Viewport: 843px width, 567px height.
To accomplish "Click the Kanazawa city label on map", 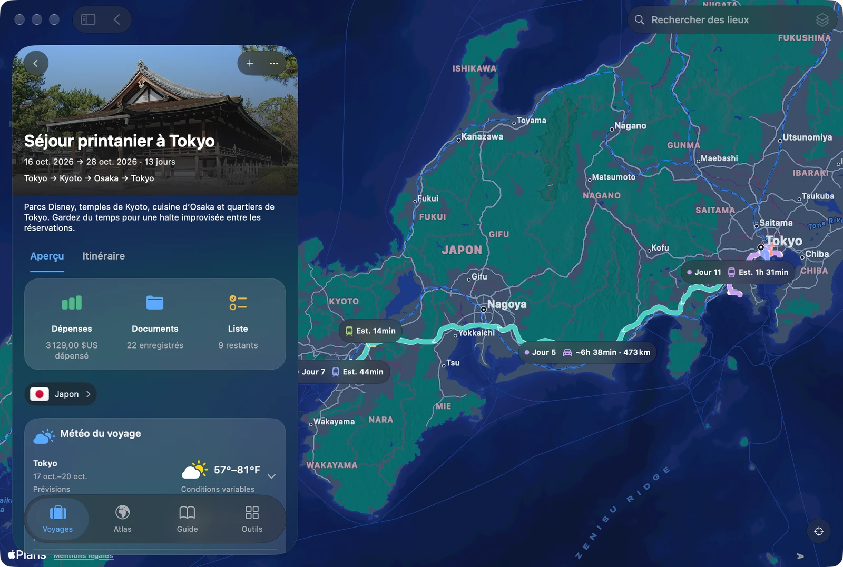I will (482, 137).
